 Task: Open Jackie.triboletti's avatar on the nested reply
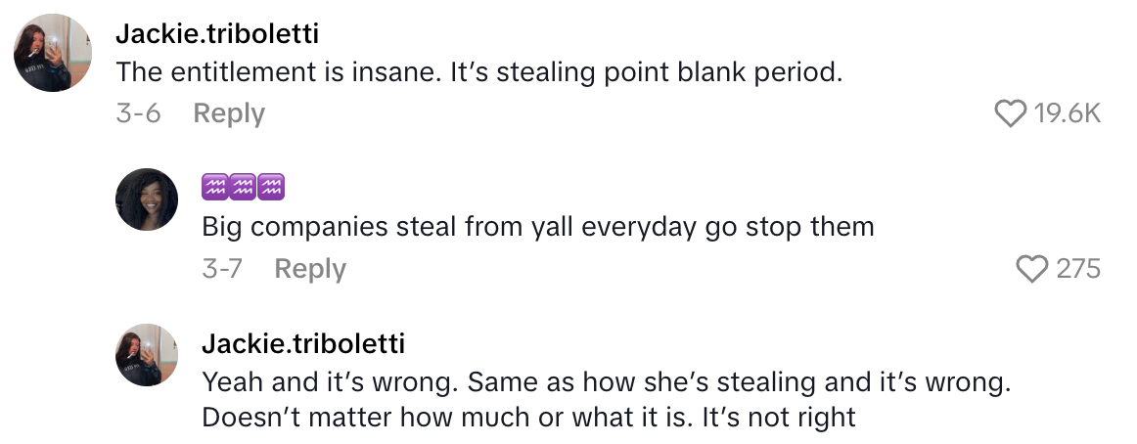point(147,354)
